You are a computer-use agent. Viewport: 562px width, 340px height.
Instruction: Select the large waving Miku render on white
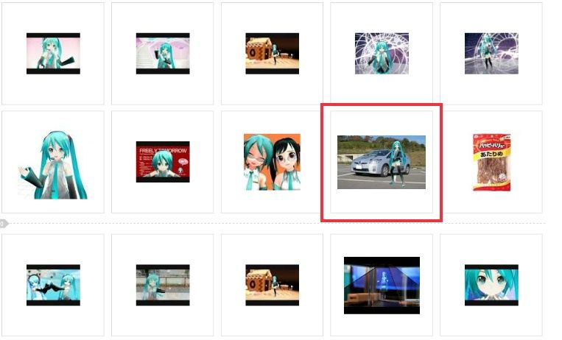(x=53, y=165)
